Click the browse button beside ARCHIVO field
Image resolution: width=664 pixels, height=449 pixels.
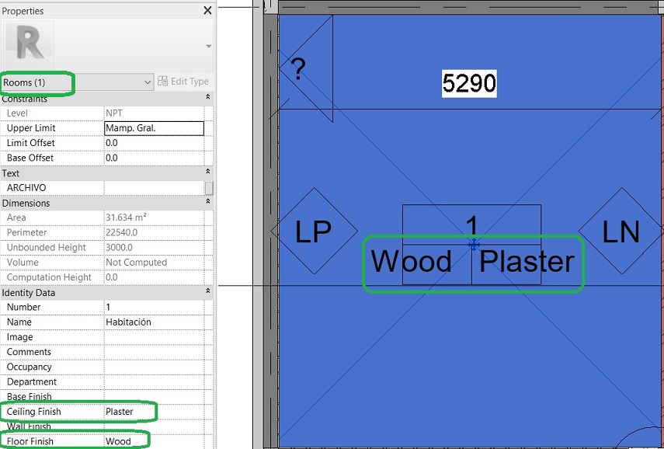coord(207,187)
